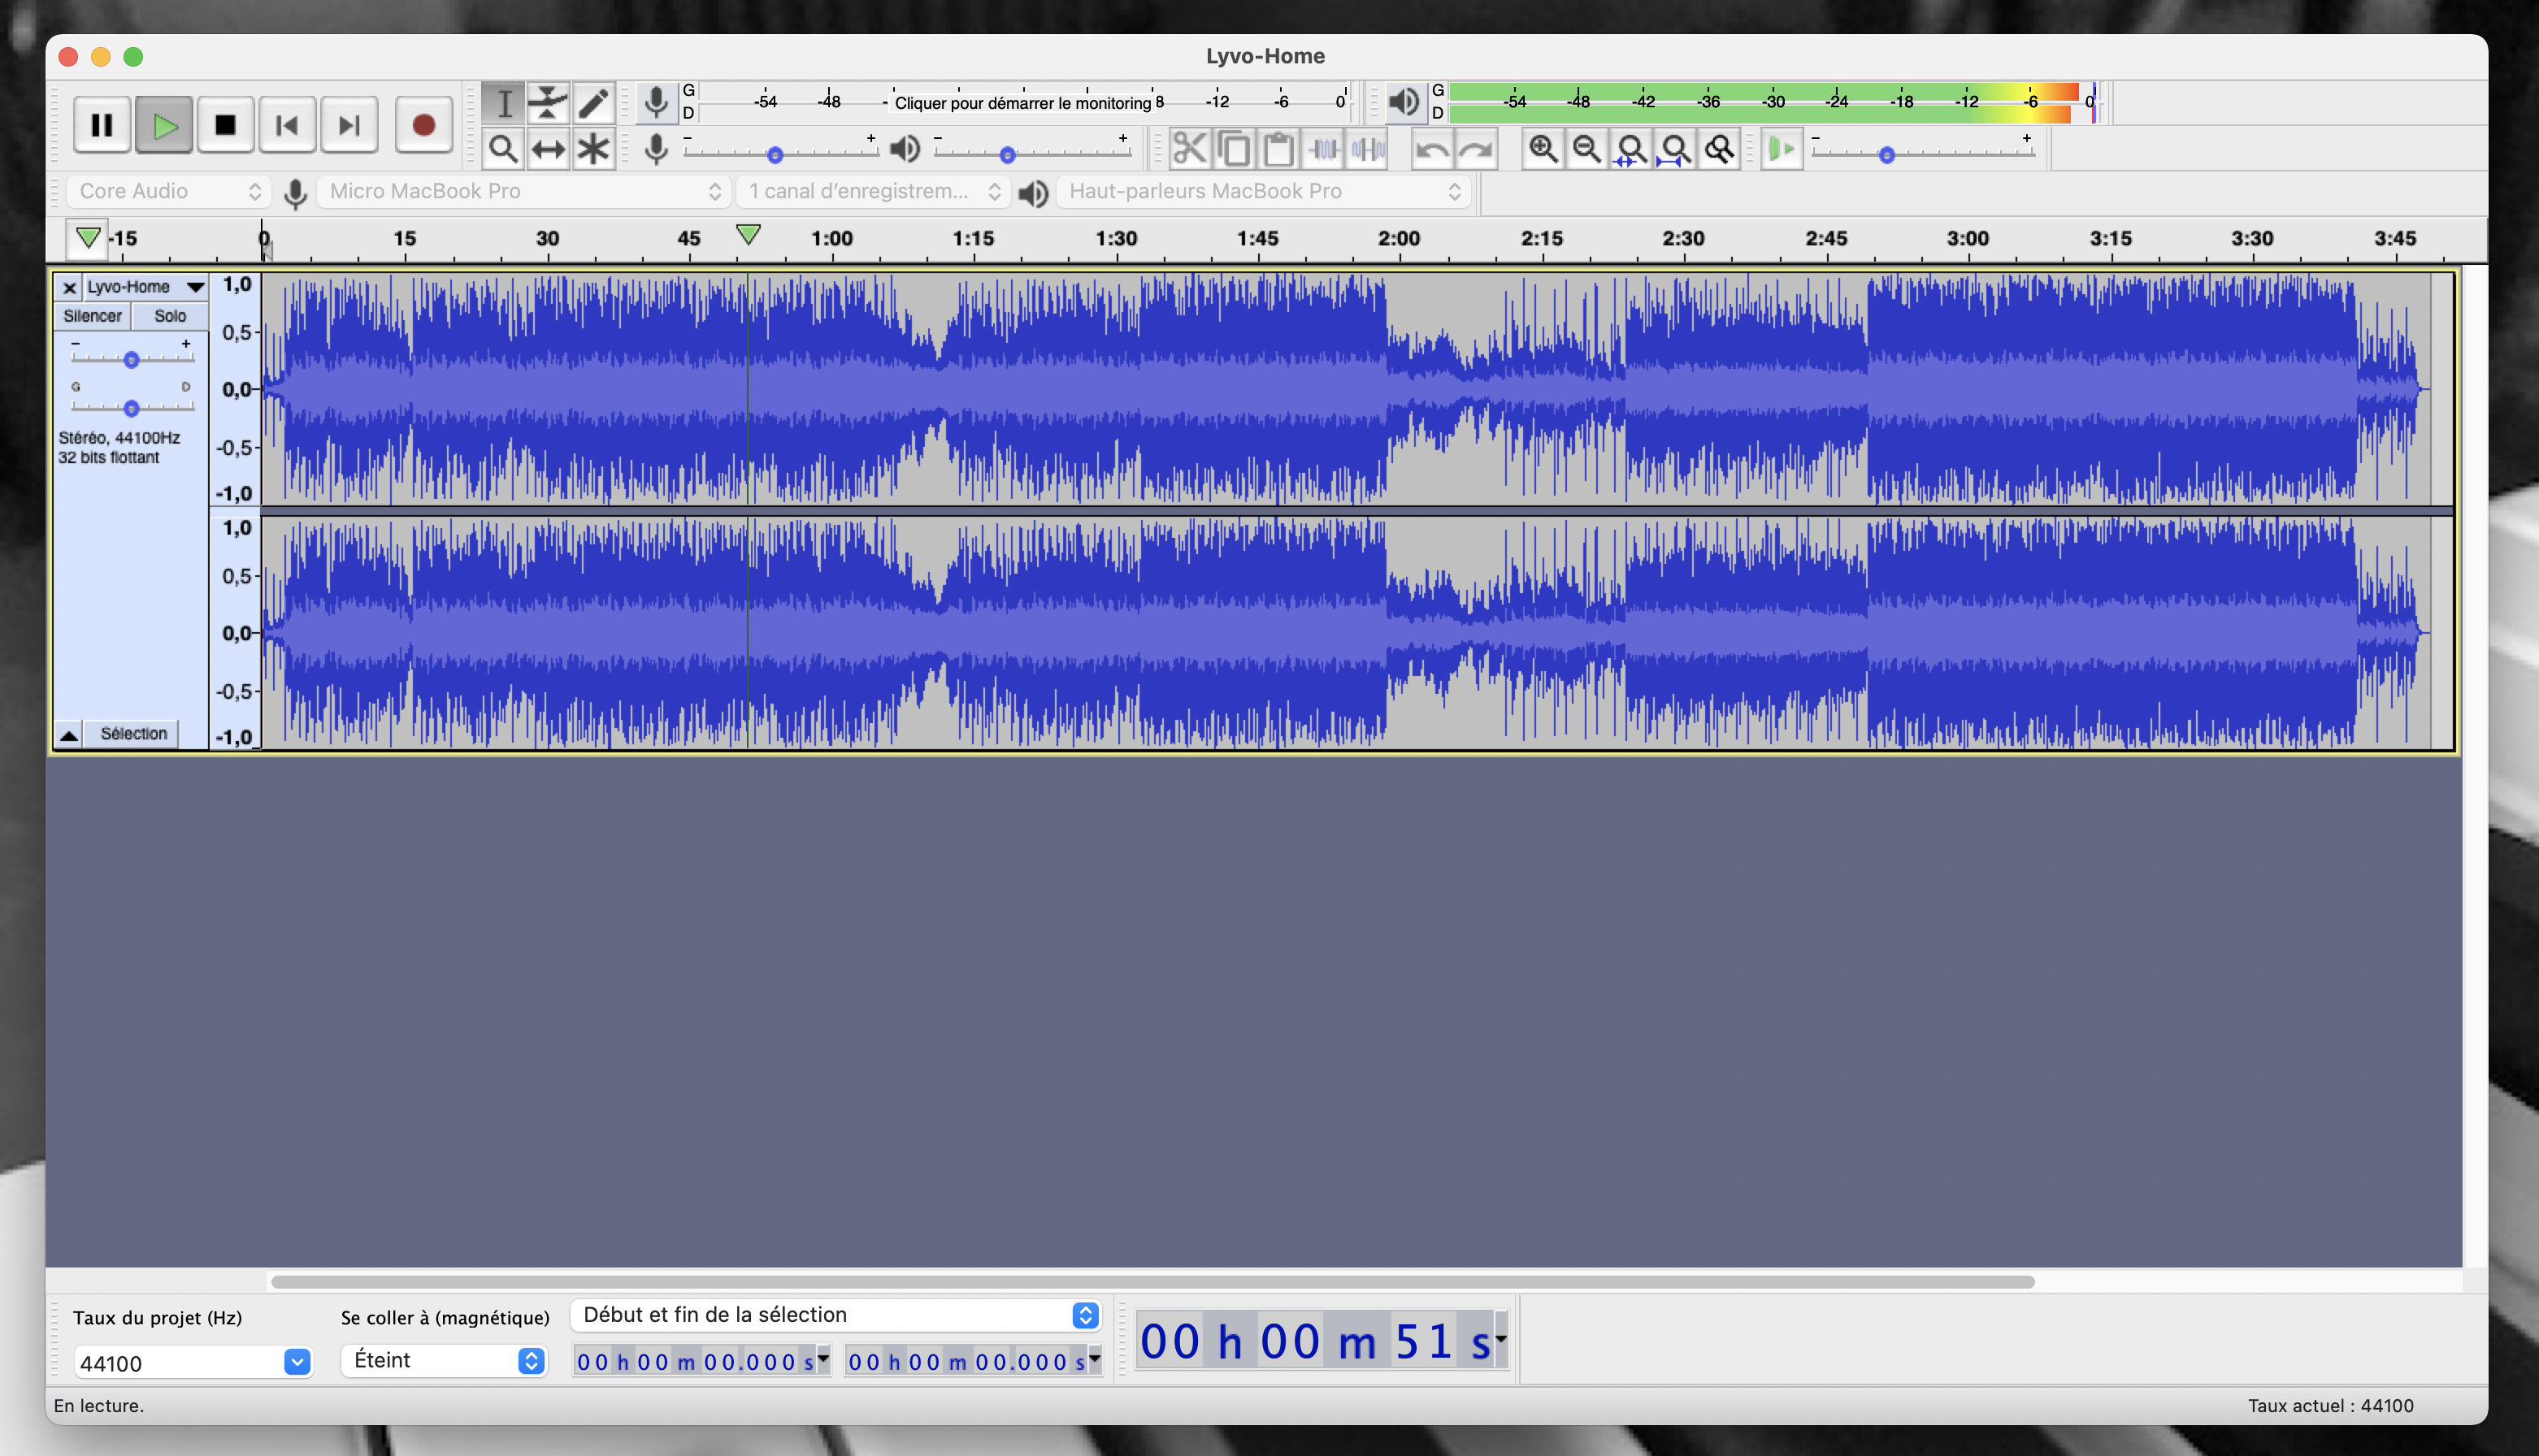Click the Play-at-speed green button
2539x1456 pixels.
1781,149
